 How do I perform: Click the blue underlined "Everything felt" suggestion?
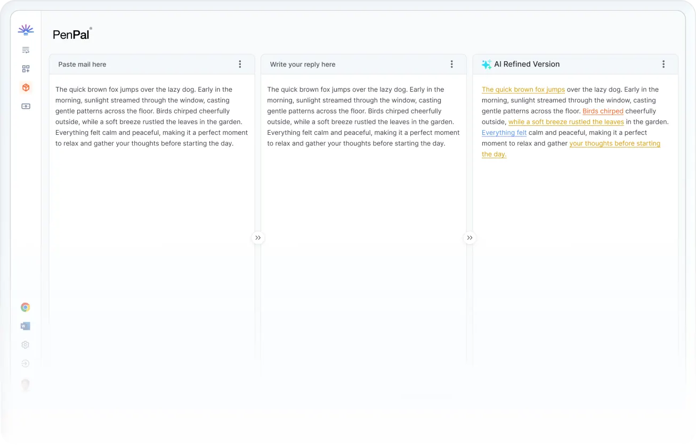pos(504,133)
